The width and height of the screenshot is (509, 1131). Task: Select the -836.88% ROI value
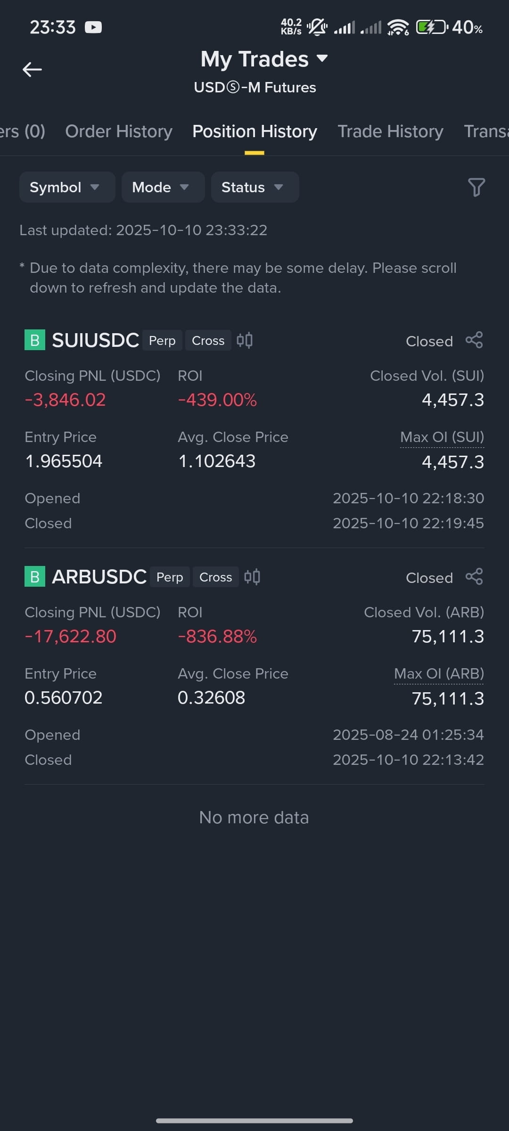[x=217, y=637]
